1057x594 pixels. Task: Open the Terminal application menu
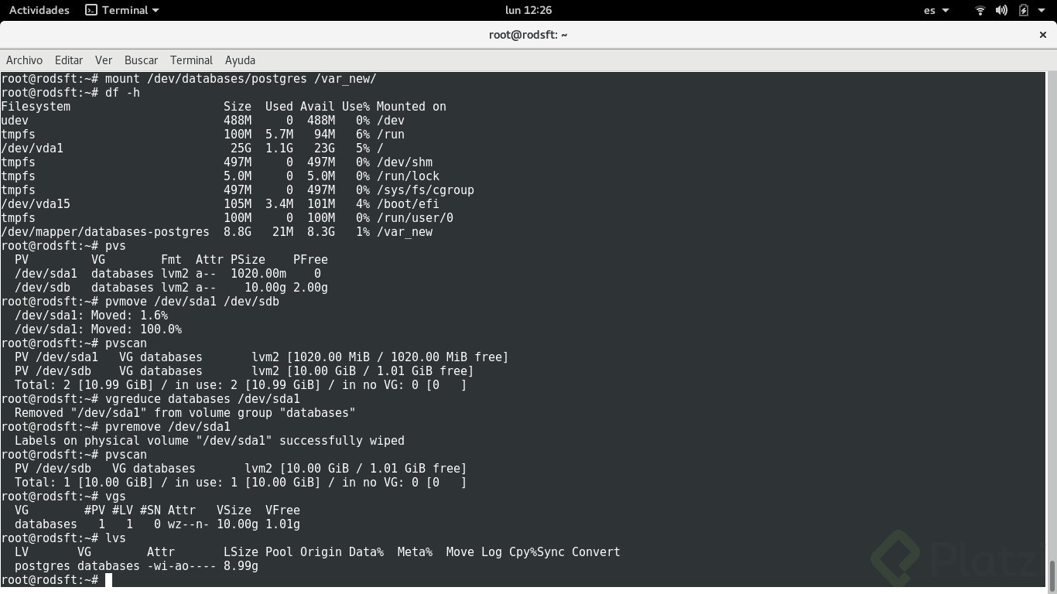coord(121,10)
